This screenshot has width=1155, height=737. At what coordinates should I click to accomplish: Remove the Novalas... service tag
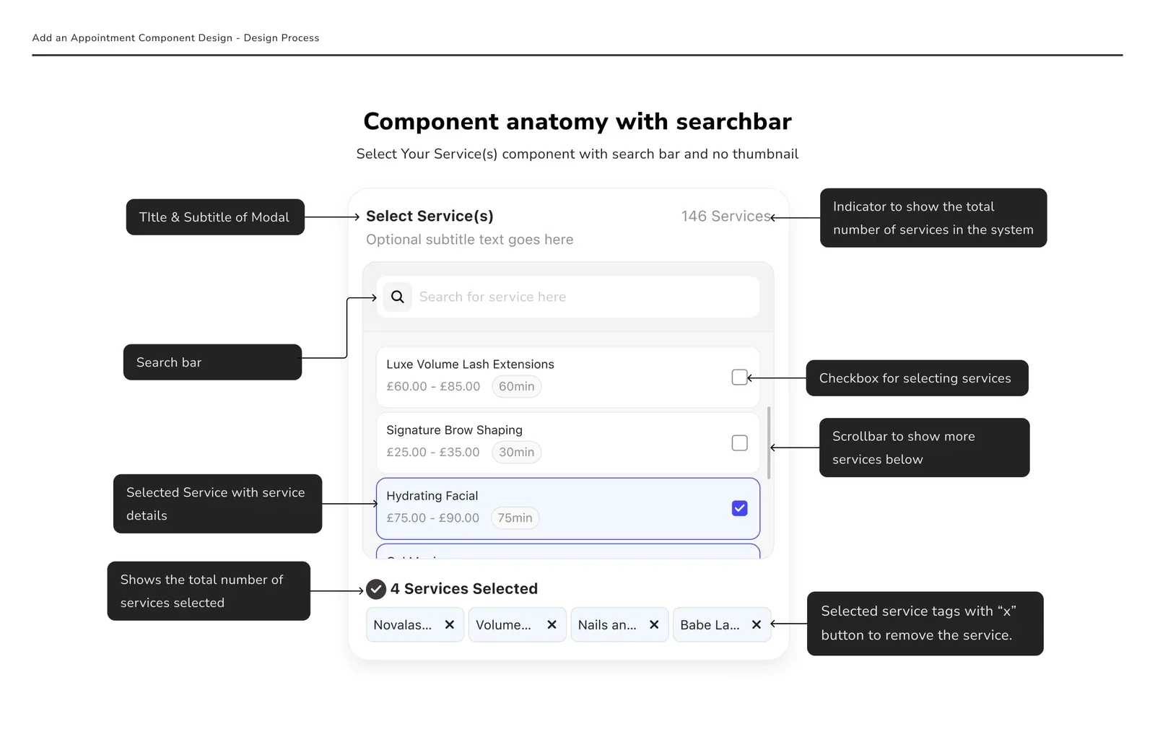449,625
